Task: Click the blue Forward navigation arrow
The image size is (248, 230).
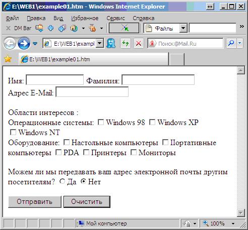Action: 24,44
